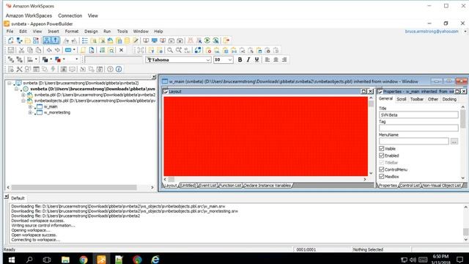The height and width of the screenshot is (264, 469).
Task: Uncheck the ControlMenu checkbox
Action: click(x=381, y=169)
